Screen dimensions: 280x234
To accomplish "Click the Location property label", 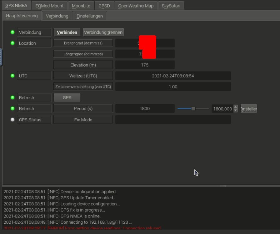I will point(34,43).
